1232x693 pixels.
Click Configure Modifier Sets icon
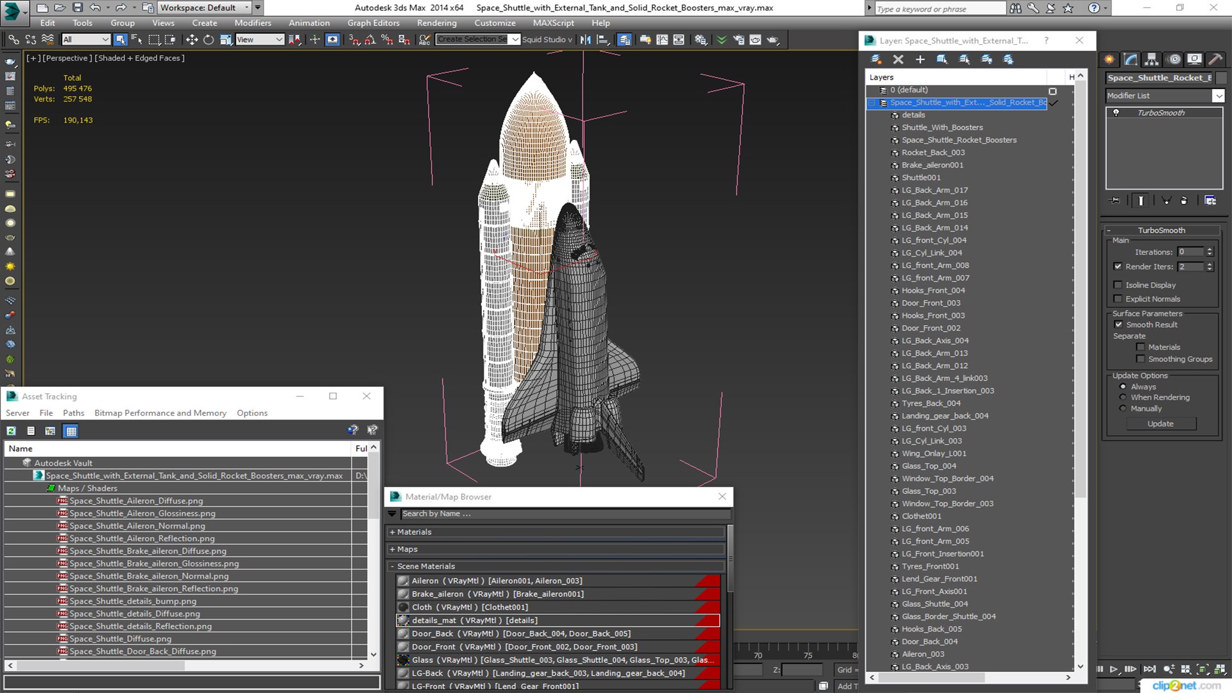click(x=1210, y=200)
